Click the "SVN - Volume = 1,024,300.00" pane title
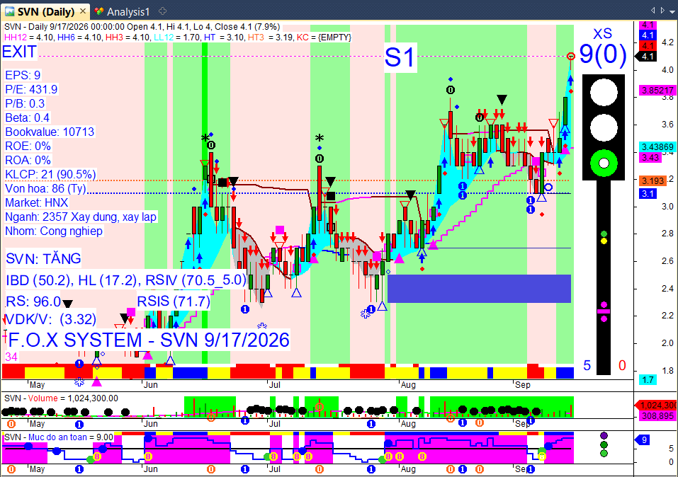Image resolution: width=678 pixels, height=477 pixels. (x=61, y=398)
